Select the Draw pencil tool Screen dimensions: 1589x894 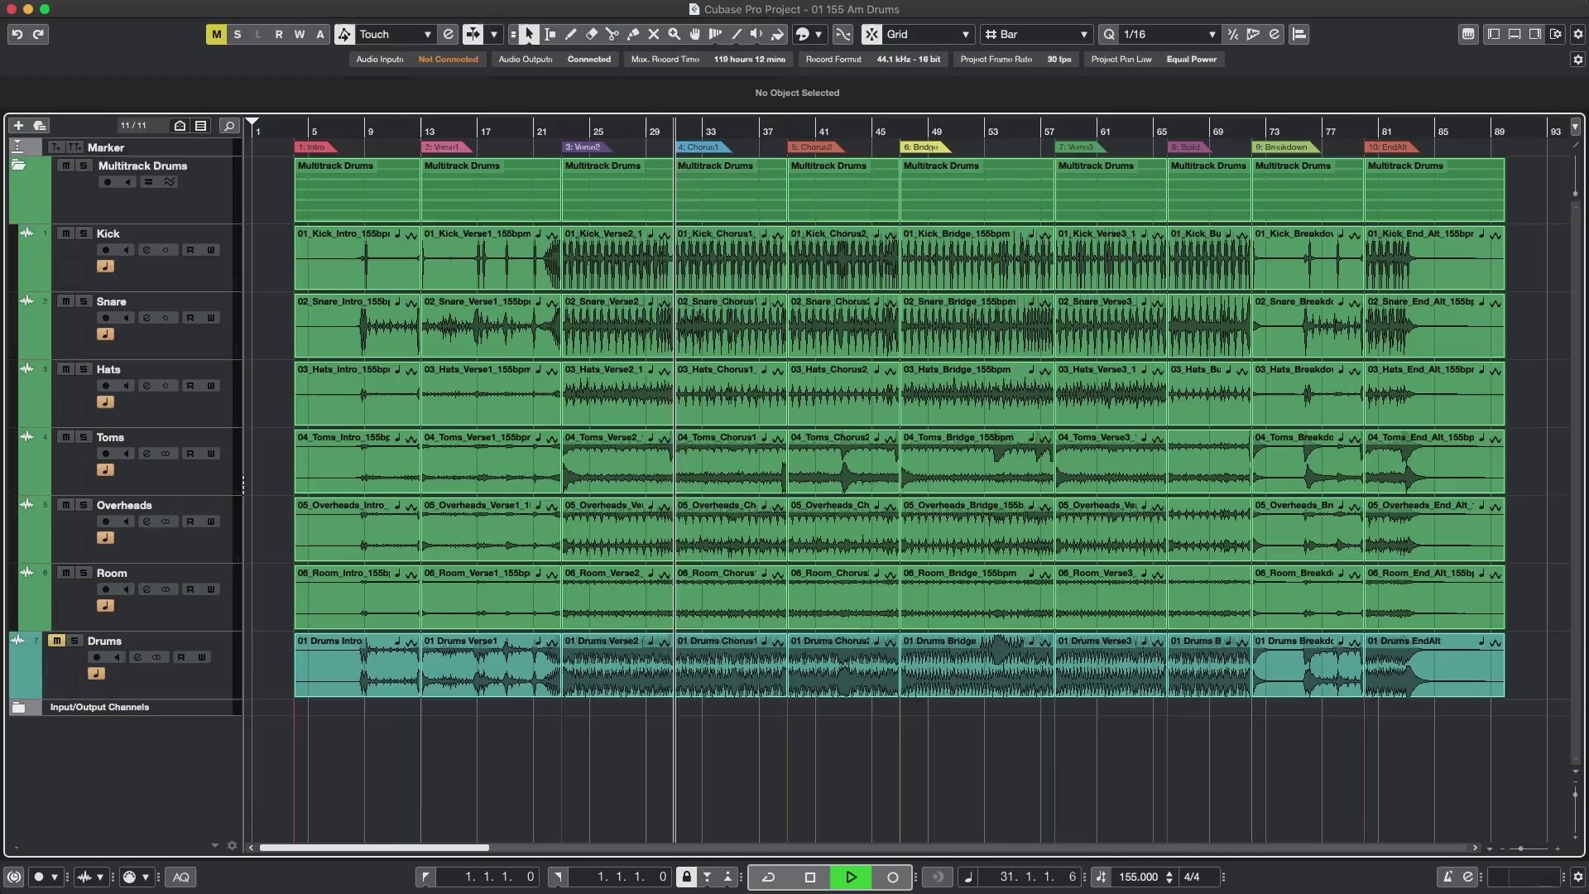(x=570, y=34)
